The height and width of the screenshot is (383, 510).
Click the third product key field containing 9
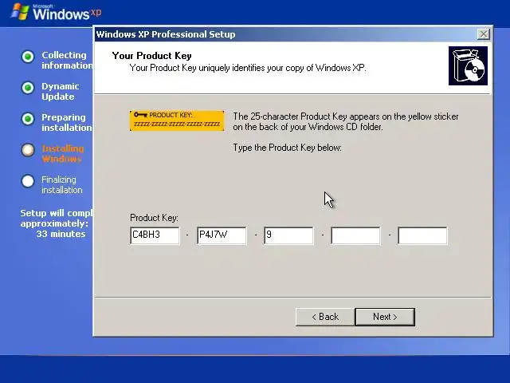(288, 235)
